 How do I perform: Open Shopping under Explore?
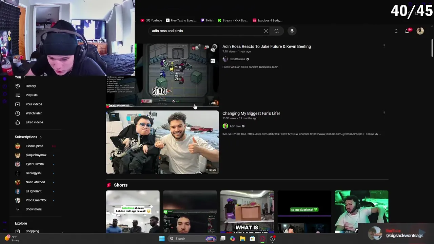click(32, 231)
